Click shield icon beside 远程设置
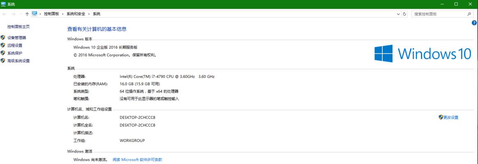The width and height of the screenshot is (478, 164). tap(3, 45)
